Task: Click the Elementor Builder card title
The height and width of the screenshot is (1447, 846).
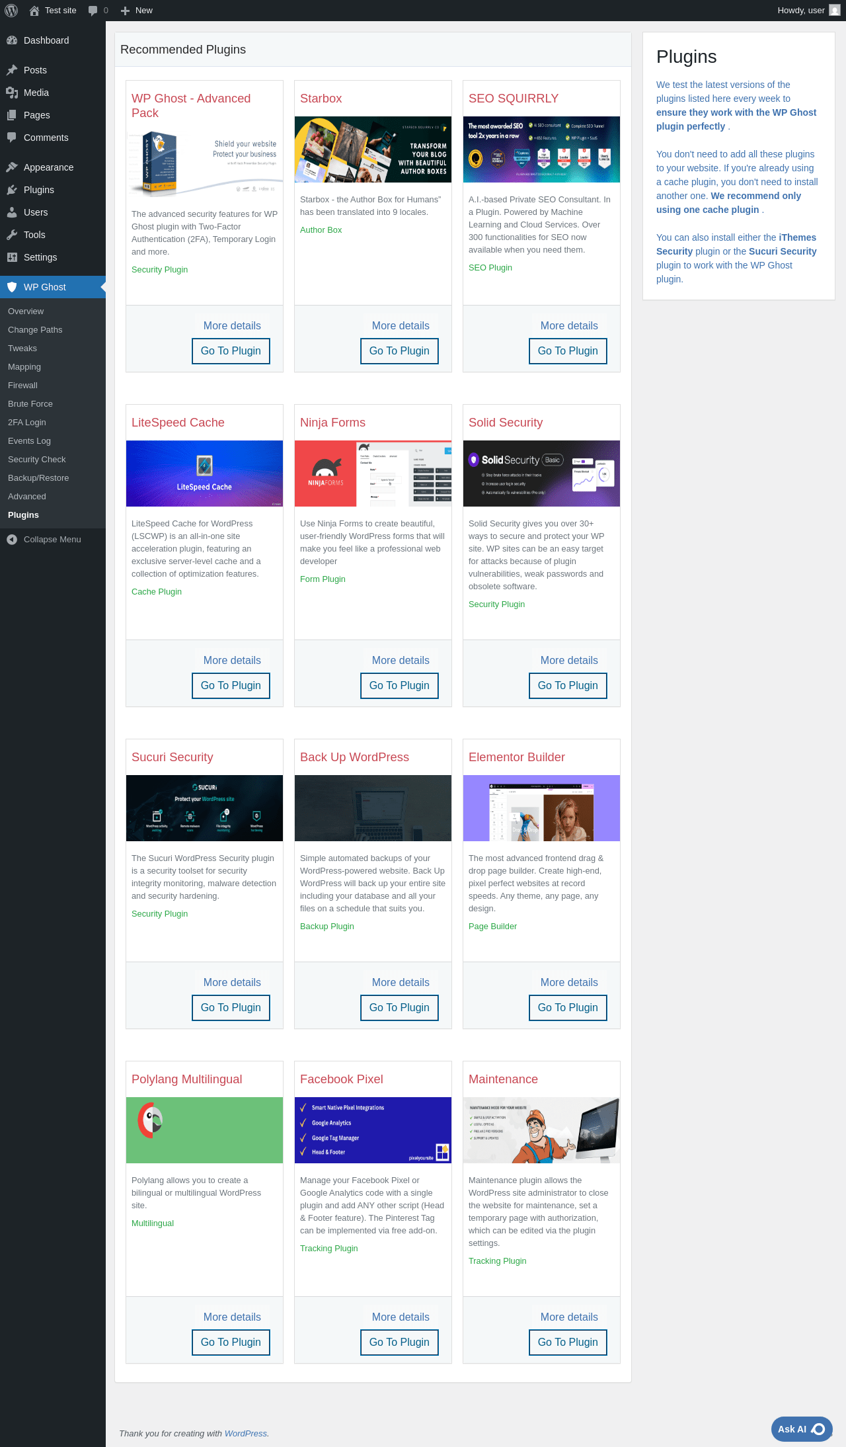Action: pos(517,757)
